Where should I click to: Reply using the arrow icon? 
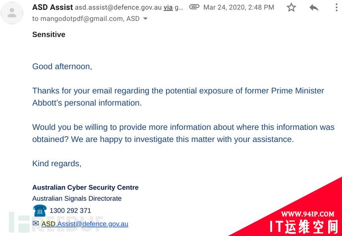(314, 8)
